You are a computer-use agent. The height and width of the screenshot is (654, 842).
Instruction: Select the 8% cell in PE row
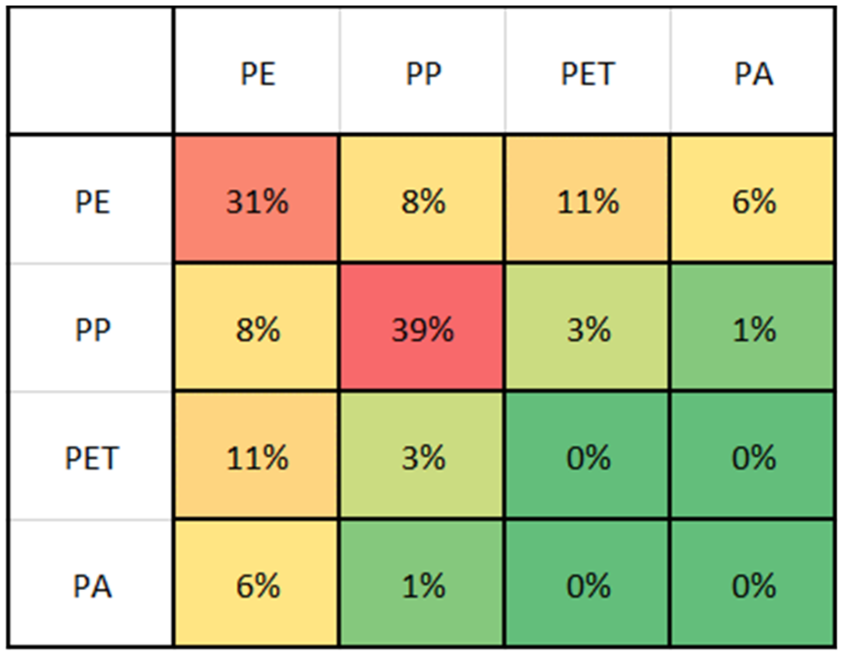point(423,201)
